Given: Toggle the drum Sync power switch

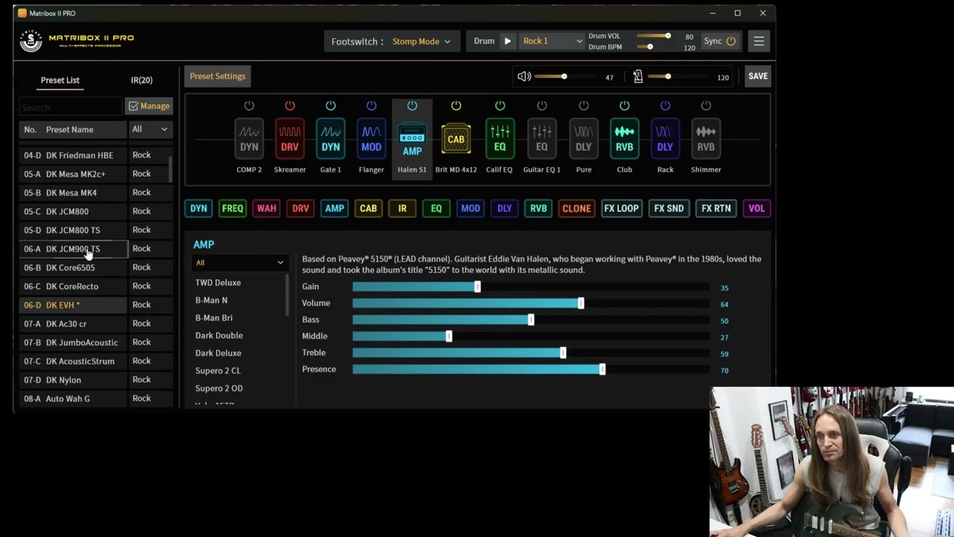Looking at the screenshot, I should coord(730,41).
